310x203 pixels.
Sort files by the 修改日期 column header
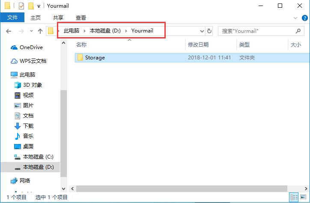198,44
